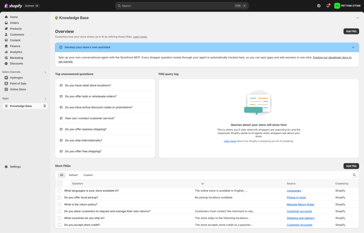Open Customer accounts link in returns row
This screenshot has height=233, width=364.
[x=299, y=211]
